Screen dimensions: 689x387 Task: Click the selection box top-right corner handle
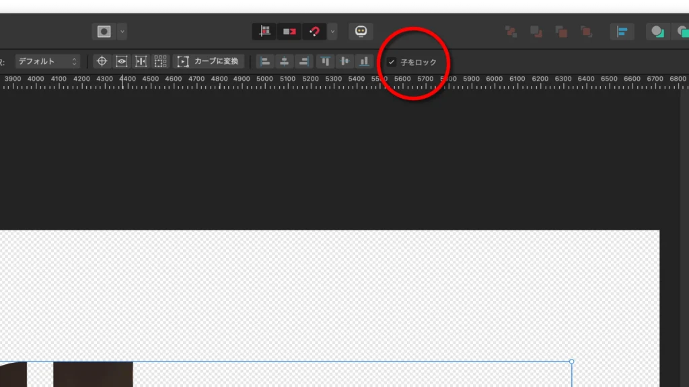572,361
